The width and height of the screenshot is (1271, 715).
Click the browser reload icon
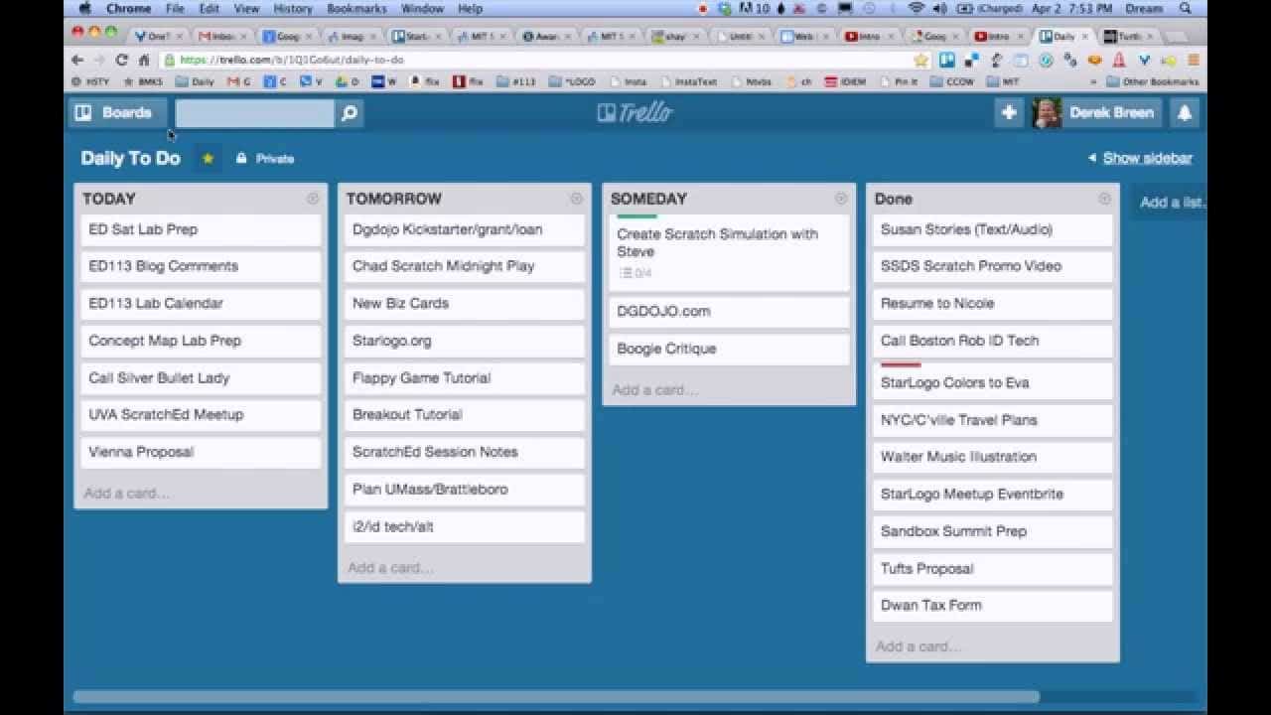tap(122, 60)
